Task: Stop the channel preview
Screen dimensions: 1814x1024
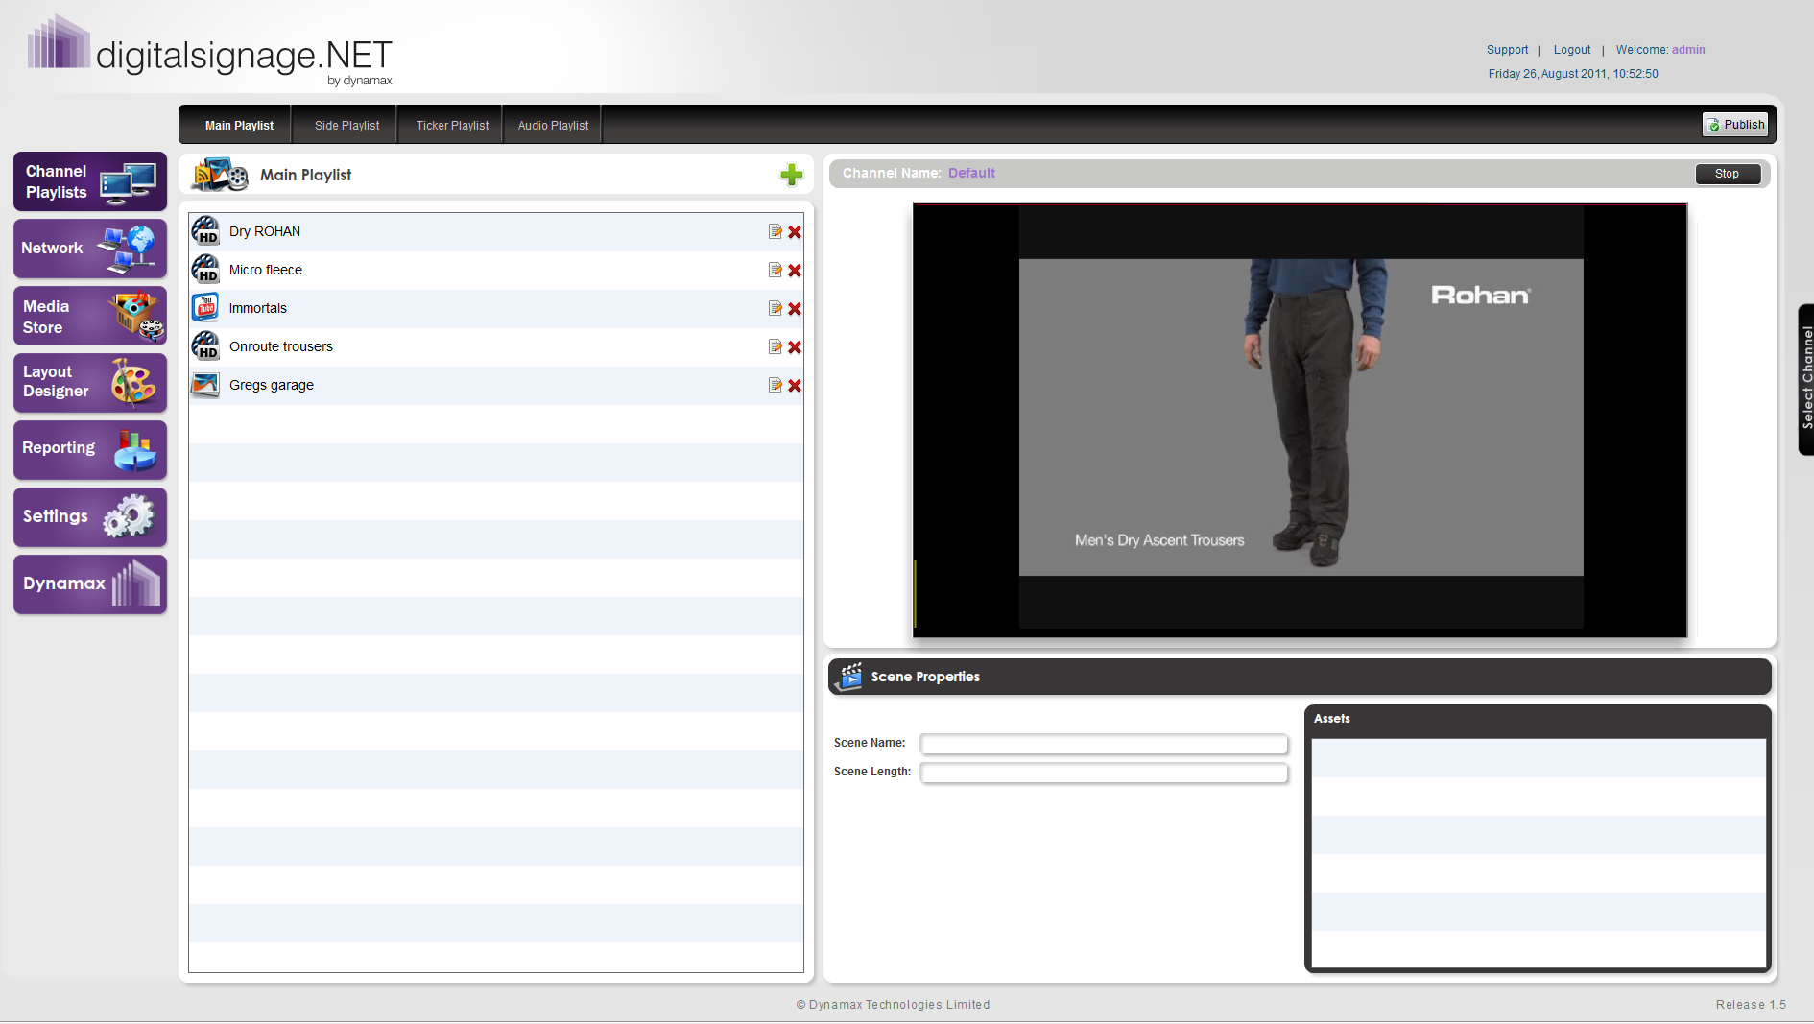Action: tap(1727, 174)
